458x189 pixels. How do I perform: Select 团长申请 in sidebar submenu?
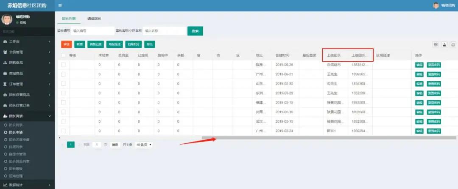(x=16, y=132)
